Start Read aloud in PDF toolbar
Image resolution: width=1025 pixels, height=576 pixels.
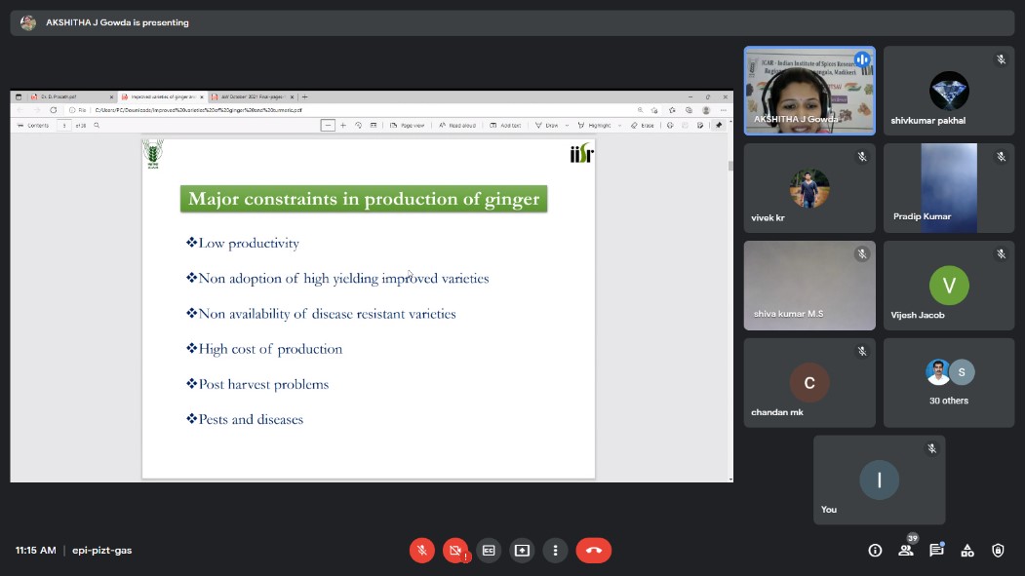(457, 126)
